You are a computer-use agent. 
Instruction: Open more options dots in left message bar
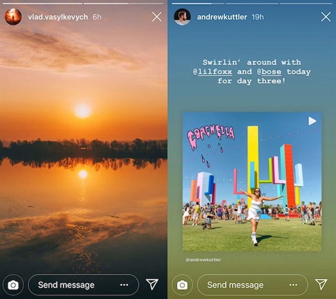coord(124,285)
